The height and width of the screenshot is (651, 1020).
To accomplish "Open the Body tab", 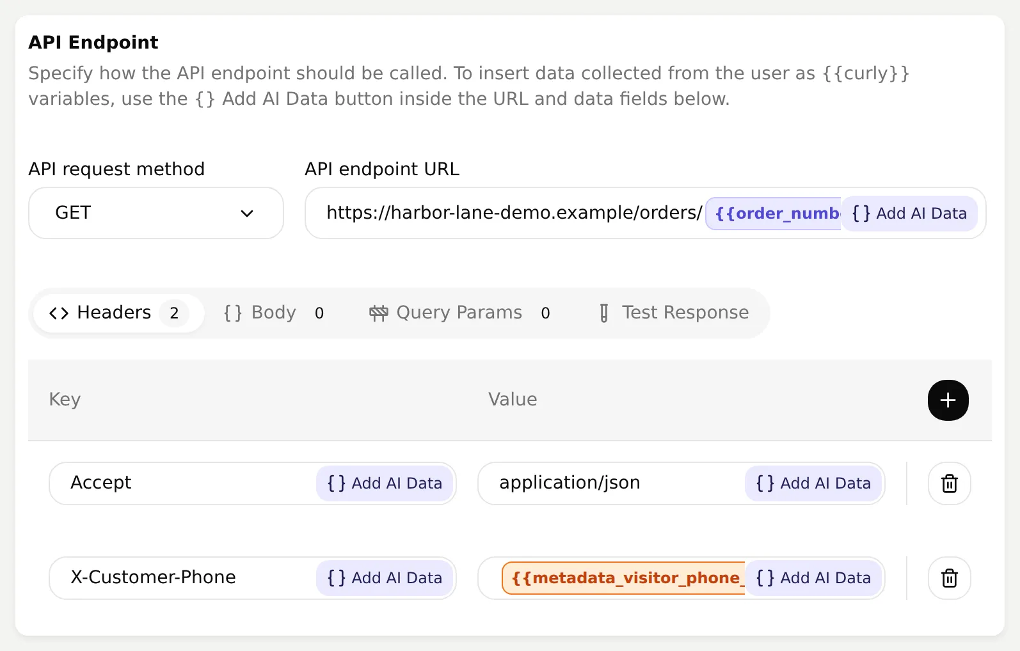I will (x=274, y=313).
